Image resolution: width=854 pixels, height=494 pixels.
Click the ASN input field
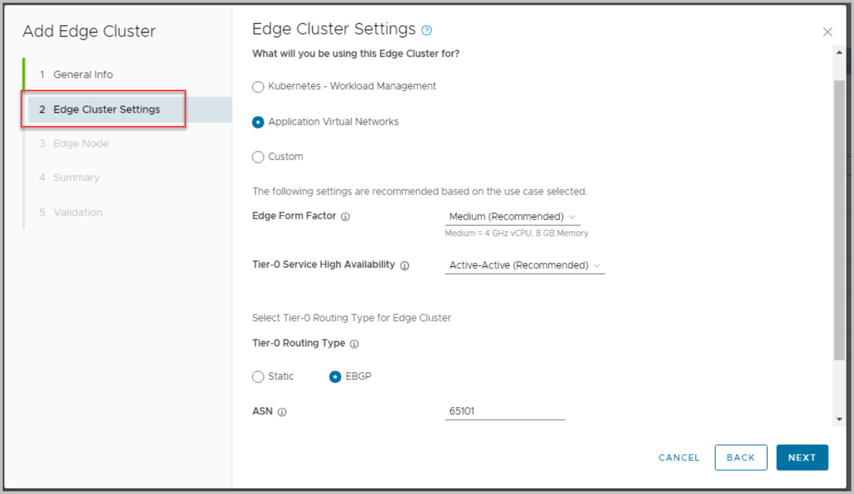[504, 411]
